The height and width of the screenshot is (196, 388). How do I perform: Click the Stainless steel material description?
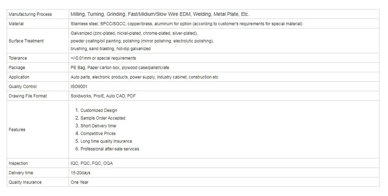186,24
